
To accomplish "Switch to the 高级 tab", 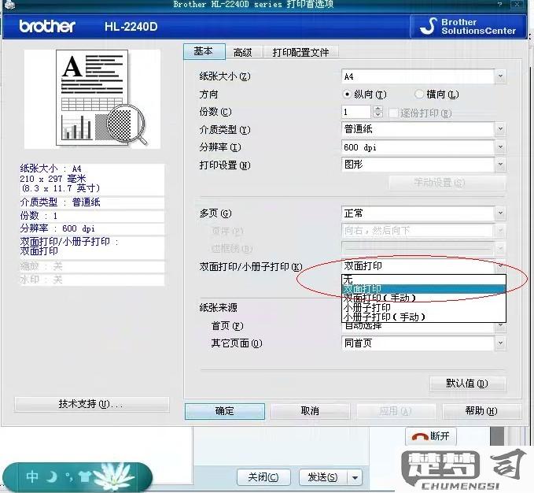I will (243, 53).
